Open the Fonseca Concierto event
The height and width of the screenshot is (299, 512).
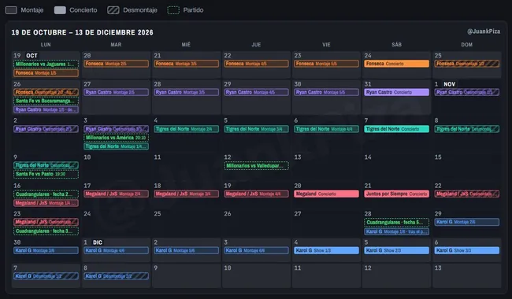tap(397, 64)
